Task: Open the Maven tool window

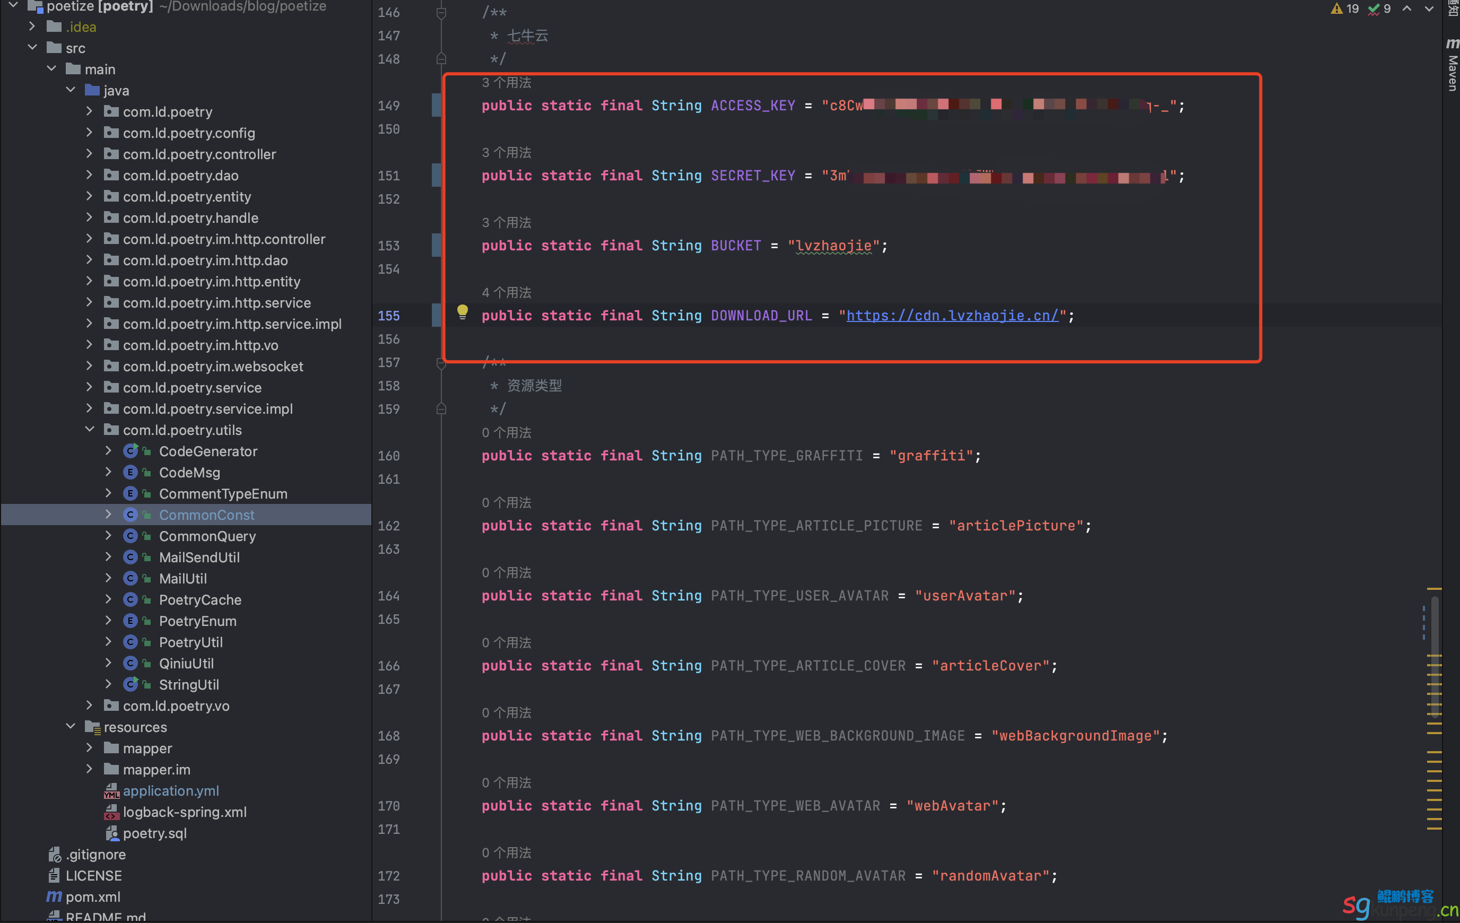Action: click(1452, 65)
